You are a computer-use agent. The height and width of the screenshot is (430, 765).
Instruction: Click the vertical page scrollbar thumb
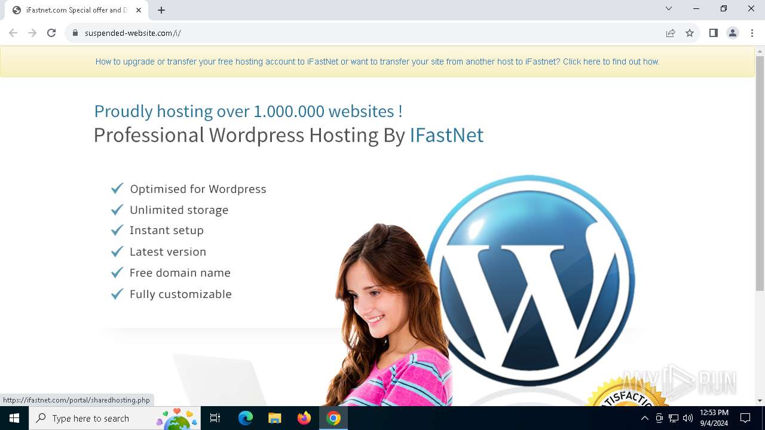click(760, 173)
